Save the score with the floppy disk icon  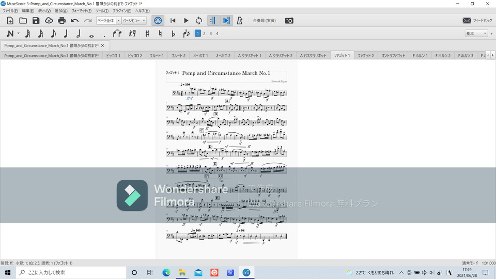36,21
